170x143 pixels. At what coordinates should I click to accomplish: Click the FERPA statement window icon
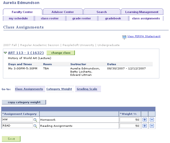click(124, 37)
